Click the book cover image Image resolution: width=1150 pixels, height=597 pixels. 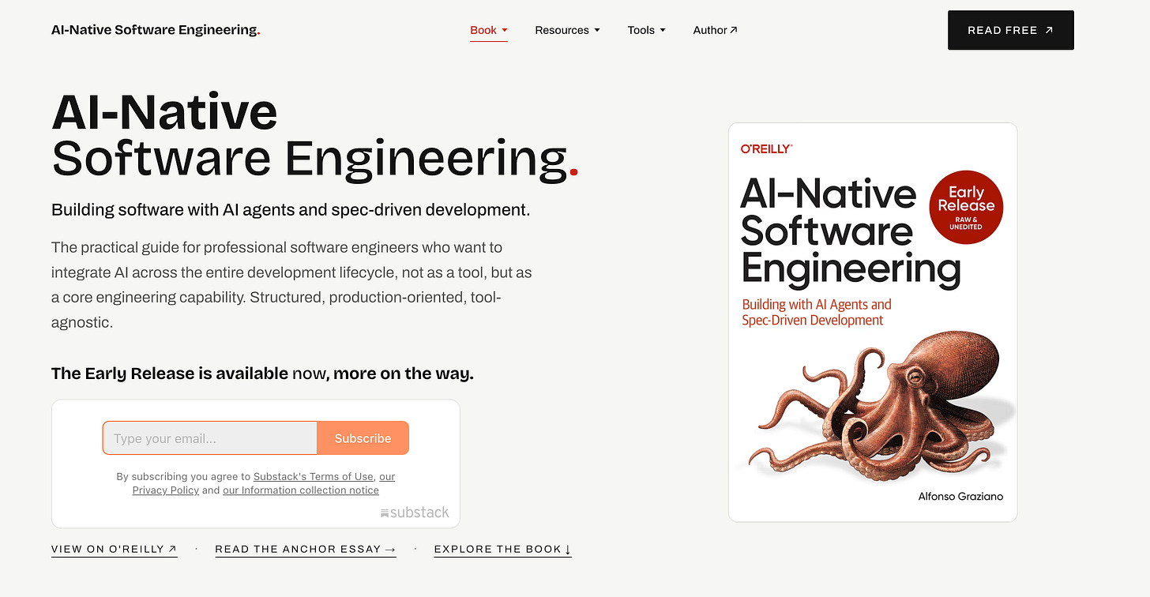[x=873, y=322]
